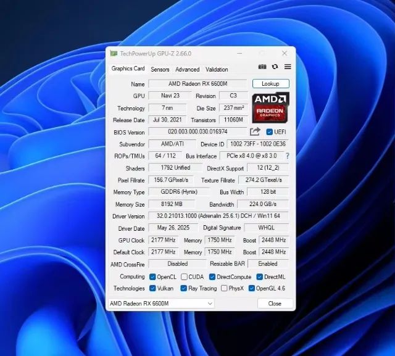Click the Bus Width value 128 bit
Screen dimensions: 395x356
[268, 192]
